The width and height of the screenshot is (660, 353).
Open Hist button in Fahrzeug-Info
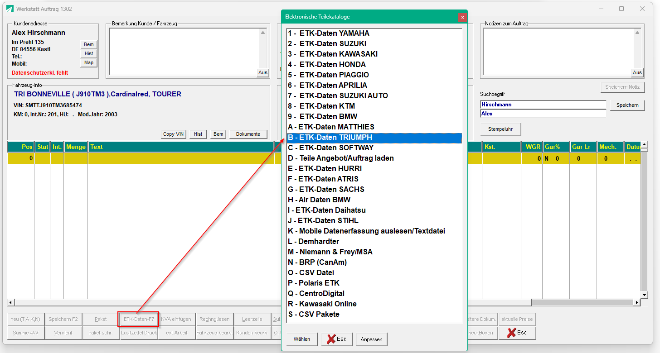[x=198, y=134]
